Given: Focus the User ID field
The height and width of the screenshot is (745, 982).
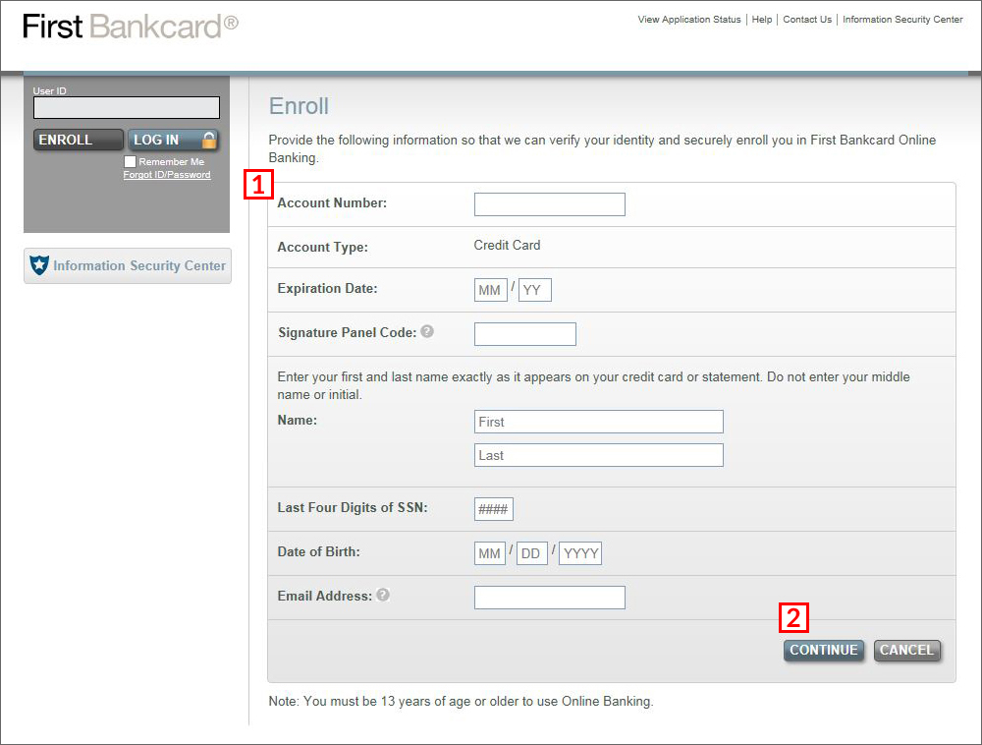Looking at the screenshot, I should [x=127, y=108].
